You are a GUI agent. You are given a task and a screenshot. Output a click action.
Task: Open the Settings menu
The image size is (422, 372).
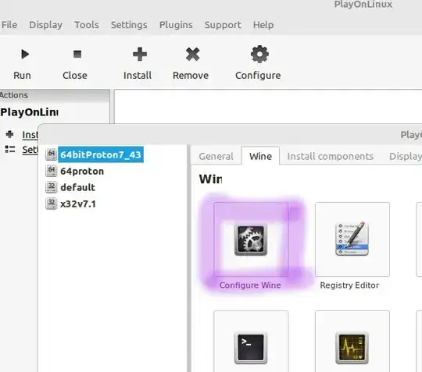pyautogui.click(x=129, y=25)
